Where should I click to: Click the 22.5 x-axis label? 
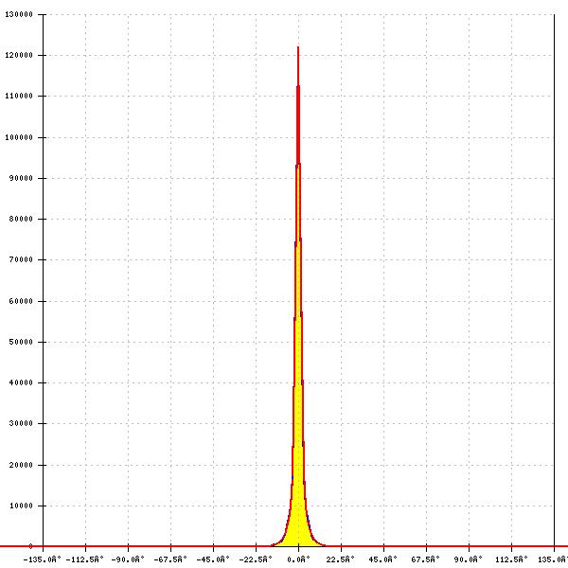[341, 559]
